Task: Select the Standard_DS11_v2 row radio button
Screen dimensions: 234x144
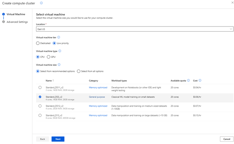Action: (x=40, y=88)
